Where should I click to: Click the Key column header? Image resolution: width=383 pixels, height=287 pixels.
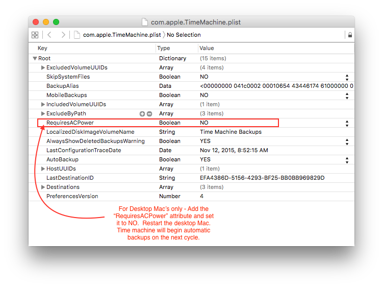click(42, 48)
